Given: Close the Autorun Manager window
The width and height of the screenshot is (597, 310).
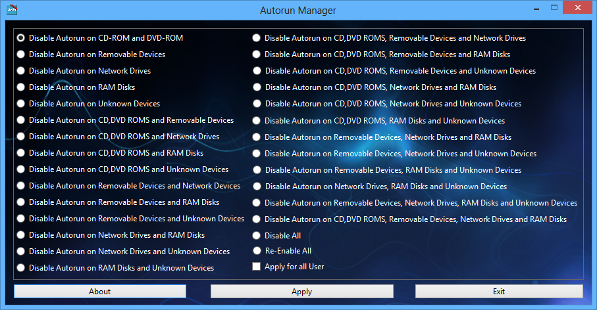Looking at the screenshot, I should pyautogui.click(x=577, y=8).
